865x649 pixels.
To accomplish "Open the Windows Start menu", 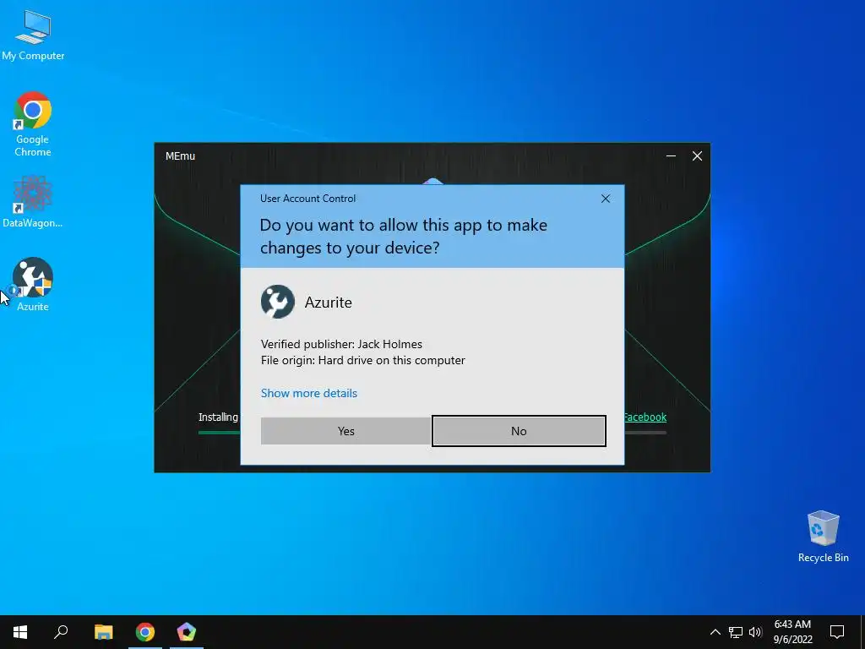I will (20, 632).
